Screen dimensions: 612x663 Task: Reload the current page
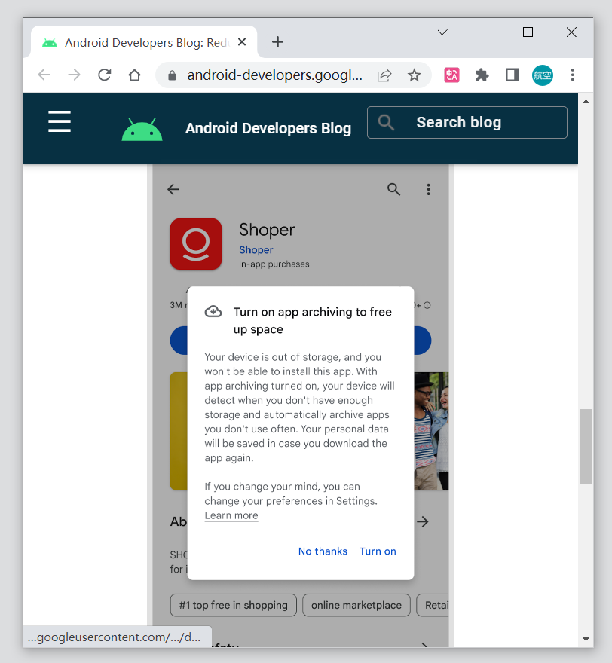105,75
